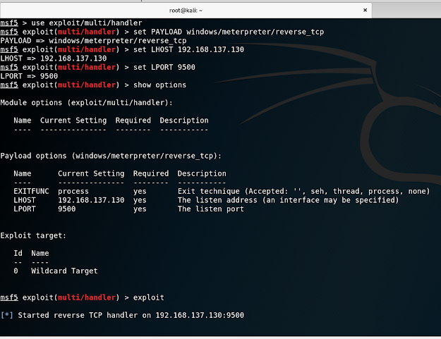Click the 'Exit technique' description text
The image size is (441, 339).
pyautogui.click(x=303, y=192)
